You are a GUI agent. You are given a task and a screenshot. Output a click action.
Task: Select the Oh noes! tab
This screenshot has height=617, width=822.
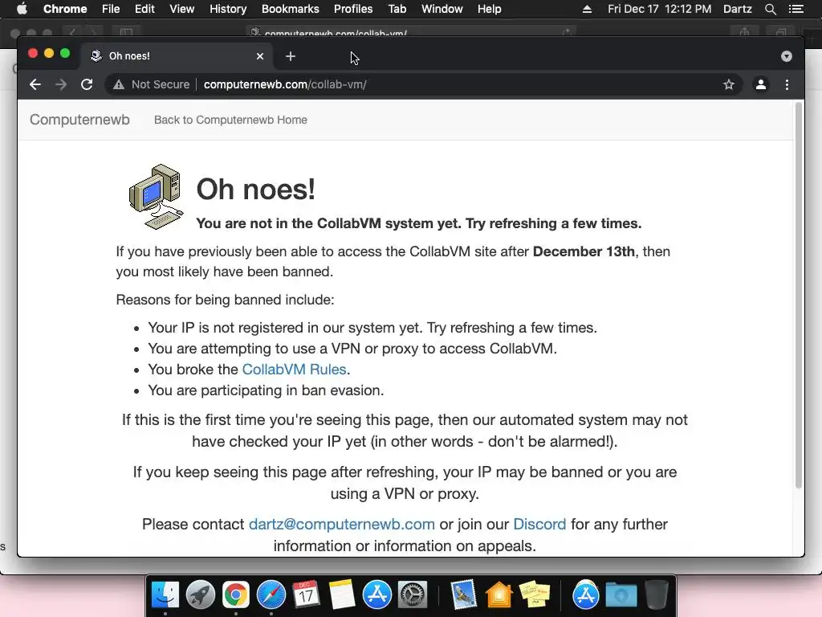(176, 56)
